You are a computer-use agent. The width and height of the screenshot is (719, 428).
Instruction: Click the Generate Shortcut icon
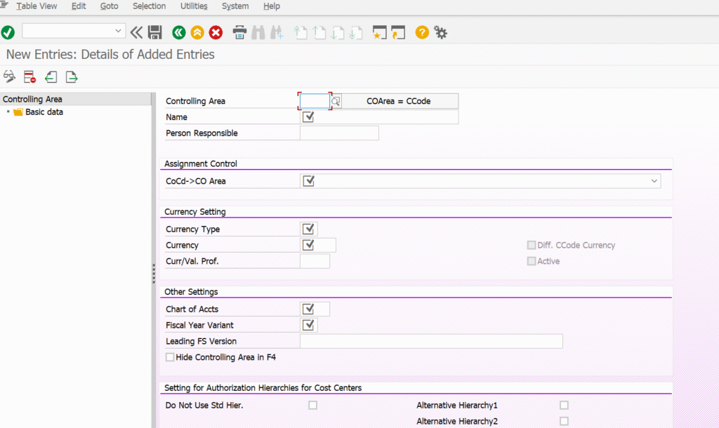point(398,32)
